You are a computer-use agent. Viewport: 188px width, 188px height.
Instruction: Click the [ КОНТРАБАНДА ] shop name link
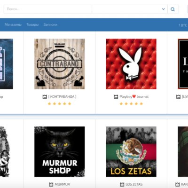pos(63,97)
